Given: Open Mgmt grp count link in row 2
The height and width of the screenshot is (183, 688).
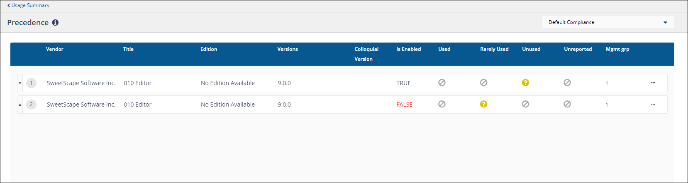Looking at the screenshot, I should point(607,105).
